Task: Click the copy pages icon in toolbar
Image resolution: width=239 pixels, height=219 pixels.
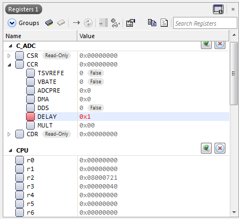Action: click(152, 23)
